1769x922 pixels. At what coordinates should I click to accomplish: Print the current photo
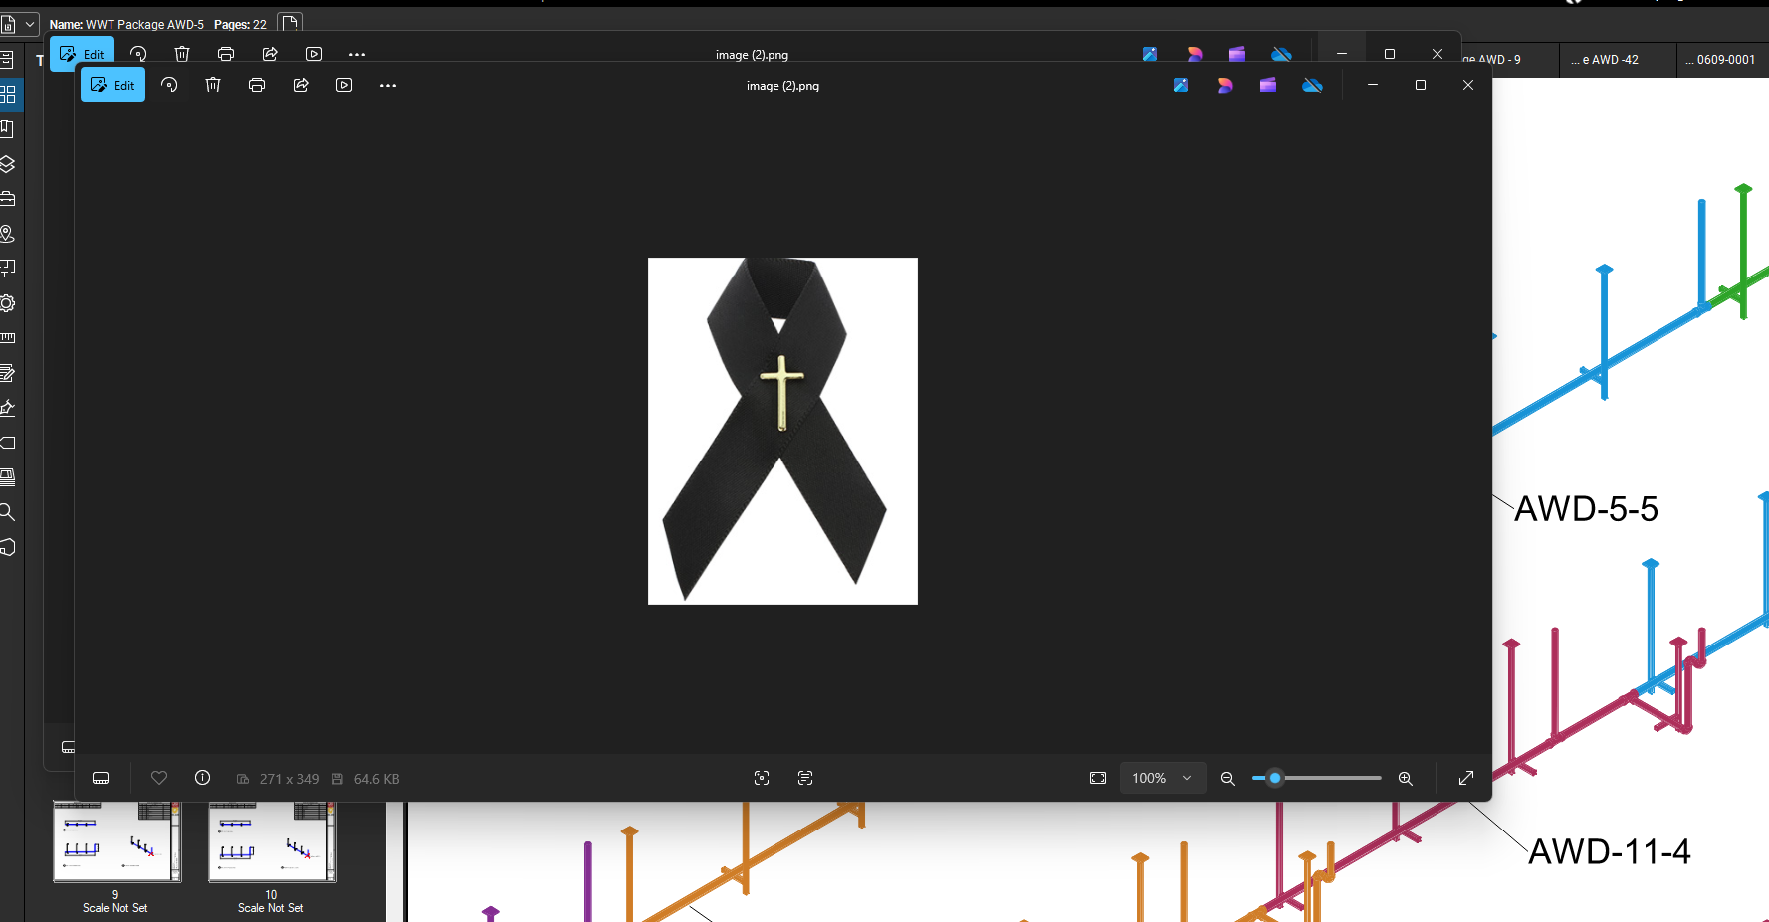[x=257, y=86]
